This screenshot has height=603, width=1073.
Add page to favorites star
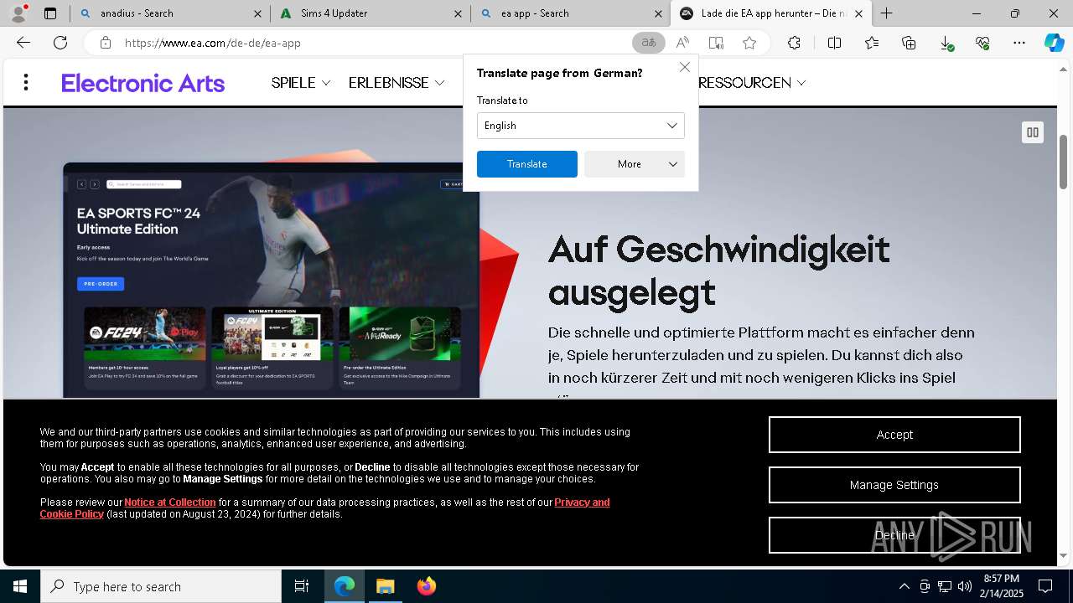[x=749, y=43]
